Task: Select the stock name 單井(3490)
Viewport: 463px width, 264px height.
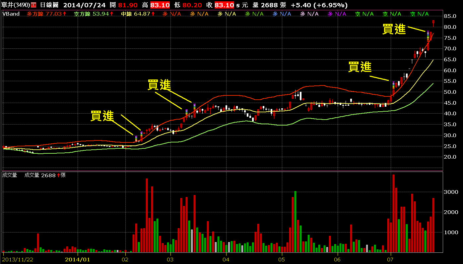Action: point(16,5)
